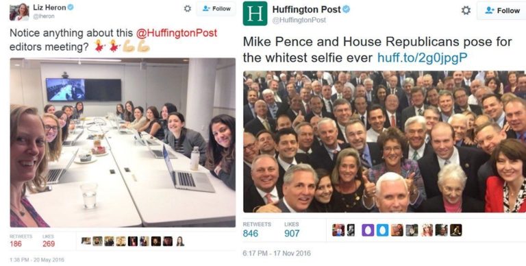Open the Mike Pence selfie photo
The width and height of the screenshot is (526, 266).
click(384, 141)
